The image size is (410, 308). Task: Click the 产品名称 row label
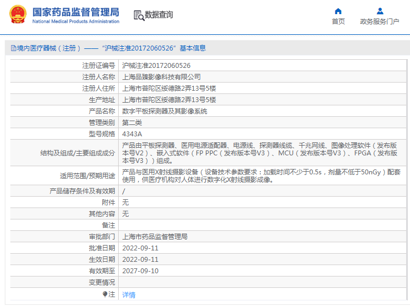102,111
